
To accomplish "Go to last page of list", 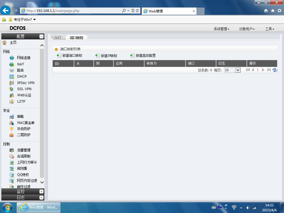I will (269, 70).
